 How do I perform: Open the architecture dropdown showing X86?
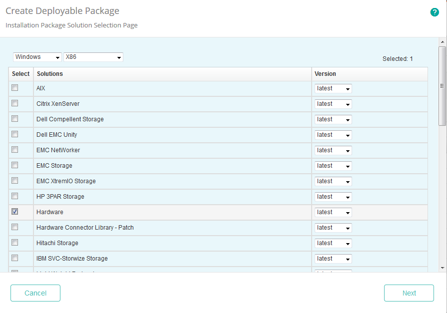[x=93, y=57]
